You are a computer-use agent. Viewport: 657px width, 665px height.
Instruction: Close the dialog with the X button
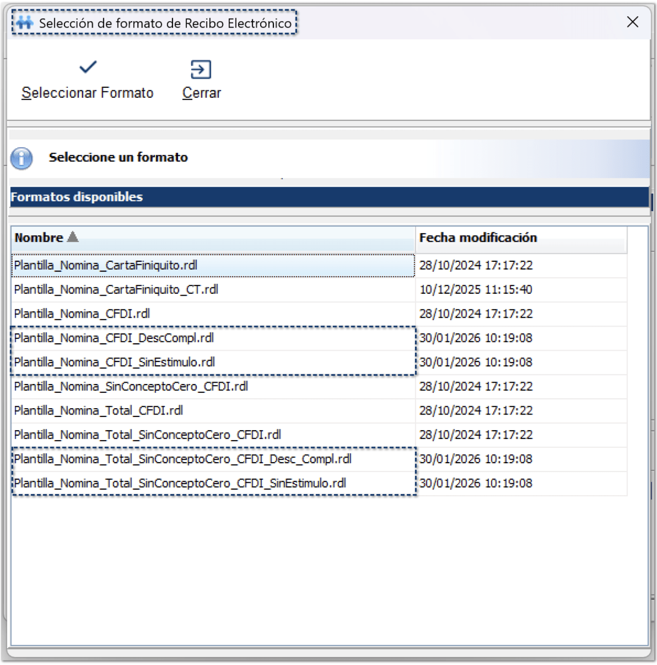[x=632, y=22]
